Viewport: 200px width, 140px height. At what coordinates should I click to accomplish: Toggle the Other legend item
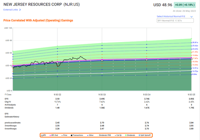pyautogui.click(x=90, y=135)
